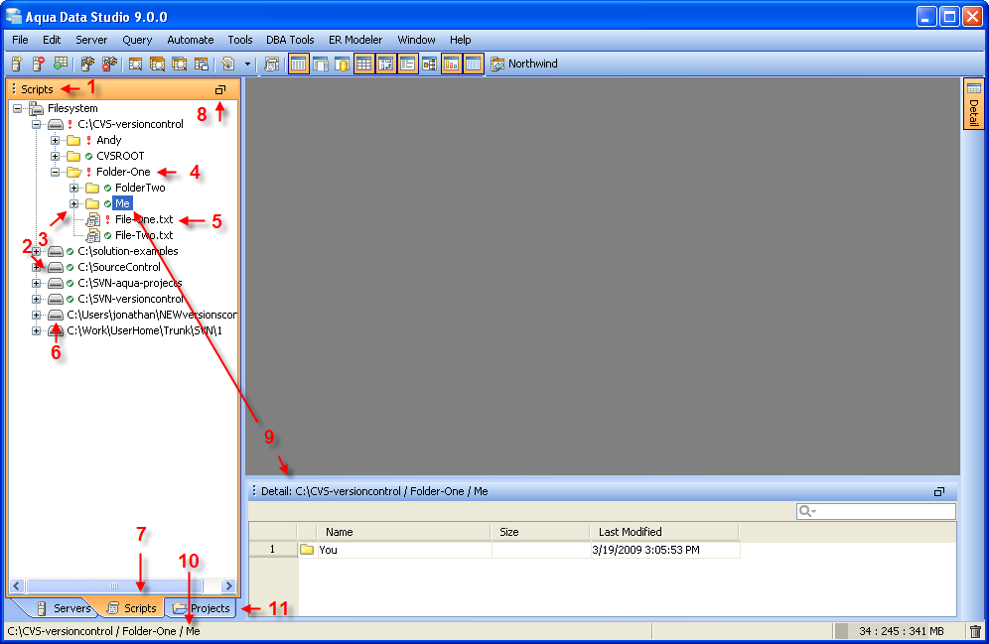989x644 pixels.
Task: Toggle the tree-hierarchy diagram view button
Action: (x=430, y=64)
